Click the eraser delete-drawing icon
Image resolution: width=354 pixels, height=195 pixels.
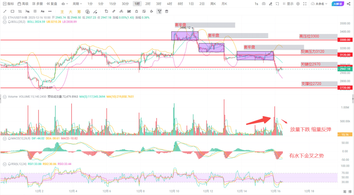click(166, 11)
